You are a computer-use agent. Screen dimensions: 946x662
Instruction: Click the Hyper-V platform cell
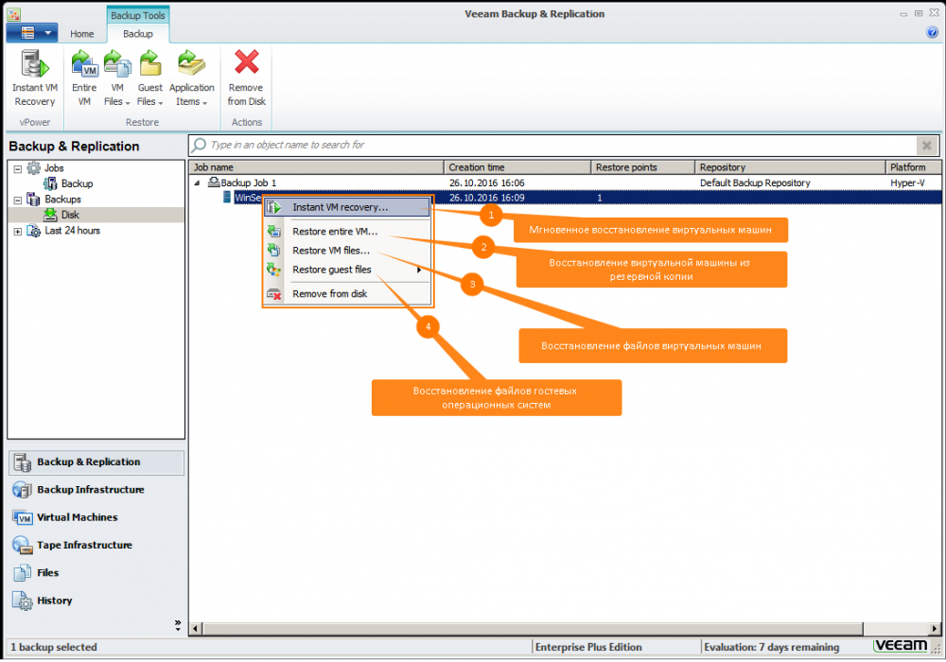tap(907, 183)
